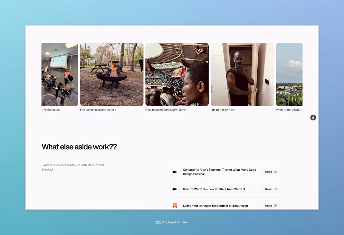Click caption 'Went to the village'
344x235 pixels.
(x=289, y=110)
